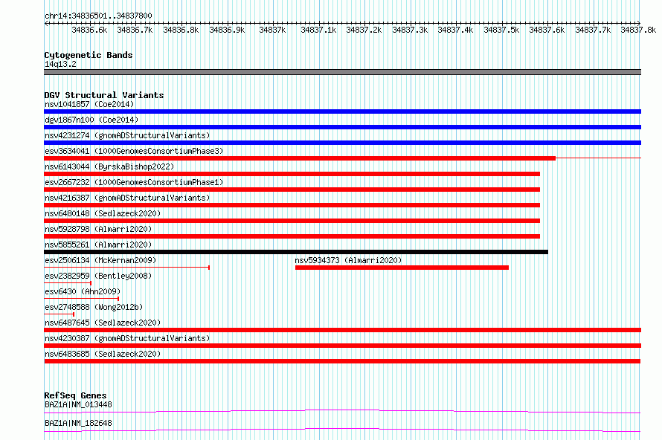Click the red bar under esv2667232

292,190
